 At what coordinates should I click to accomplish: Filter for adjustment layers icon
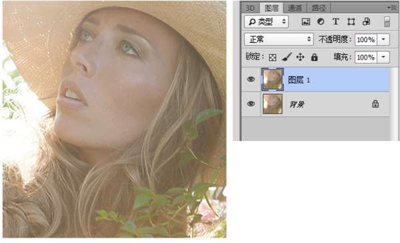(321, 22)
